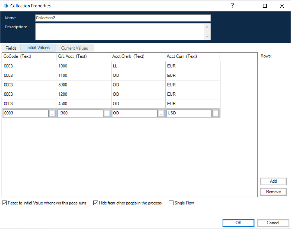Enable the Single Row checkbox
291x229 pixels.
pyautogui.click(x=171, y=203)
